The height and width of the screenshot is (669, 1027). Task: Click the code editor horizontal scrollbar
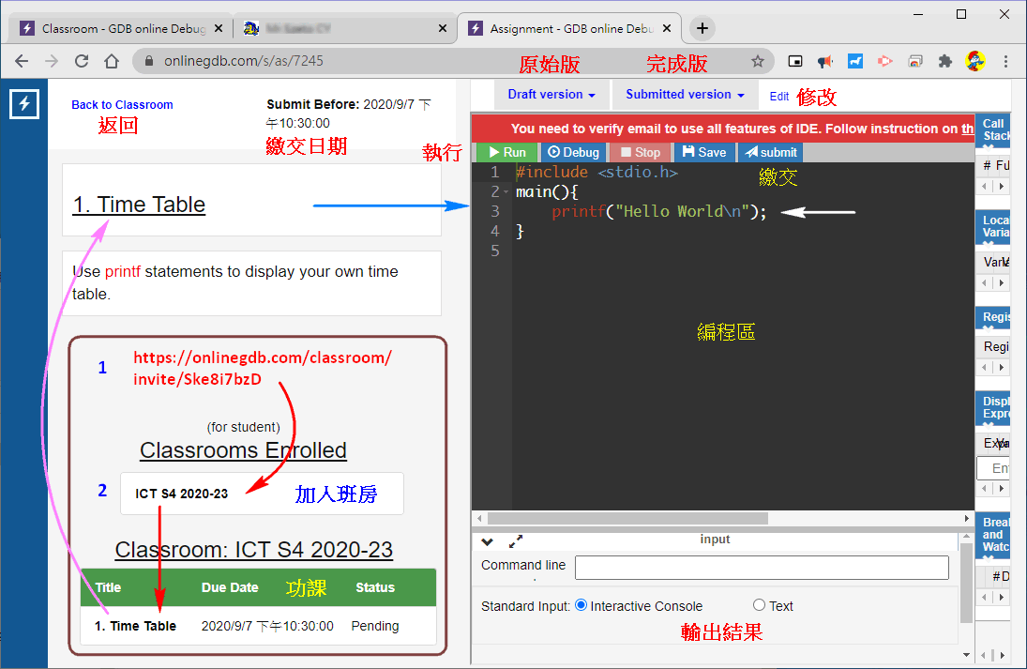(627, 518)
